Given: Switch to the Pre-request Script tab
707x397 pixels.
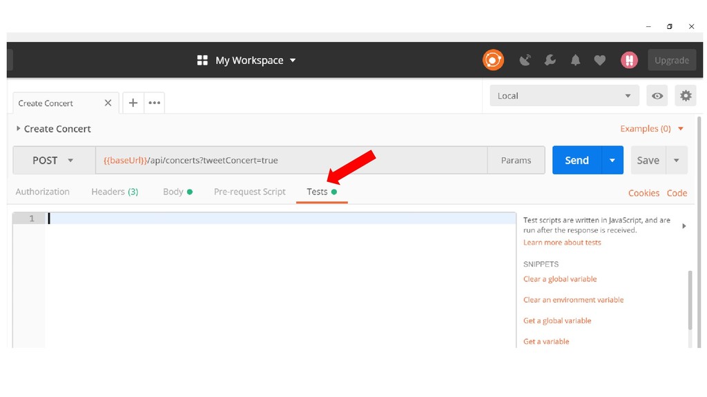Looking at the screenshot, I should 250,192.
